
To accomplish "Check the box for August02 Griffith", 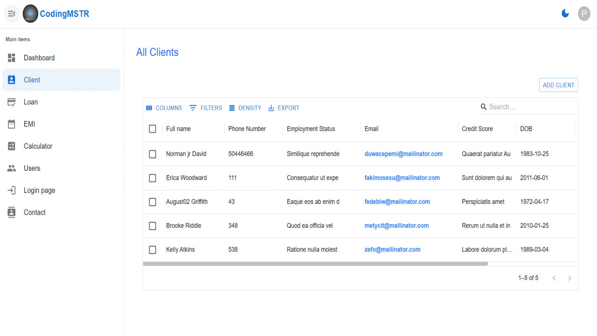I will point(153,202).
